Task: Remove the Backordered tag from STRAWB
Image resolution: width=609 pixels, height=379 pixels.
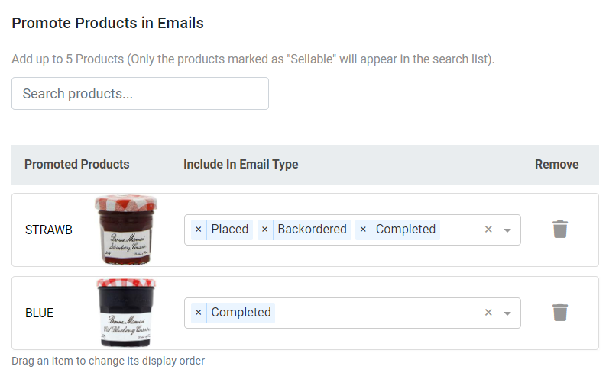Action: [265, 230]
